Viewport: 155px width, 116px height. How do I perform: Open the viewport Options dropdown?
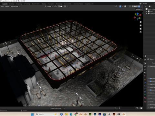tap(139, 9)
